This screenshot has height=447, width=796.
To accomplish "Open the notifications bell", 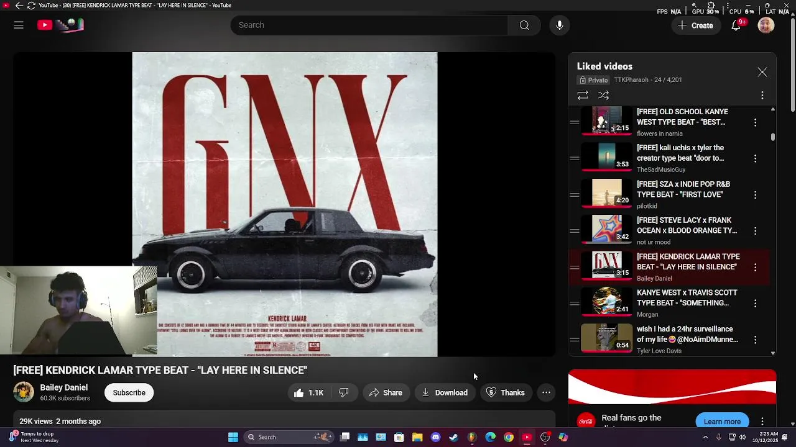I will point(736,25).
